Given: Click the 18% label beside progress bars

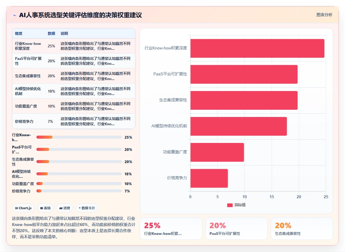Looking at the screenshot, I should [128, 174].
